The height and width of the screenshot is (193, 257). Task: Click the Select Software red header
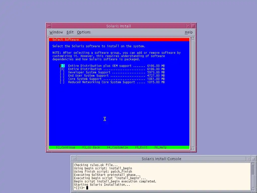(x=119, y=39)
